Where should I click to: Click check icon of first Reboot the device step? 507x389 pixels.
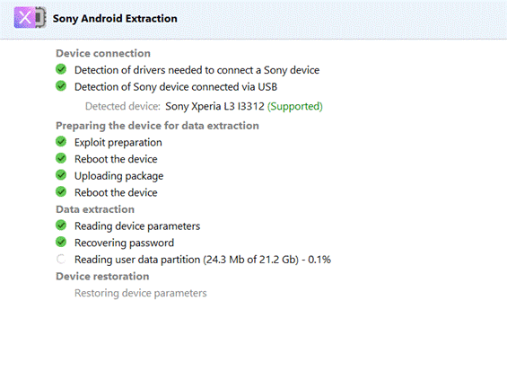61,158
